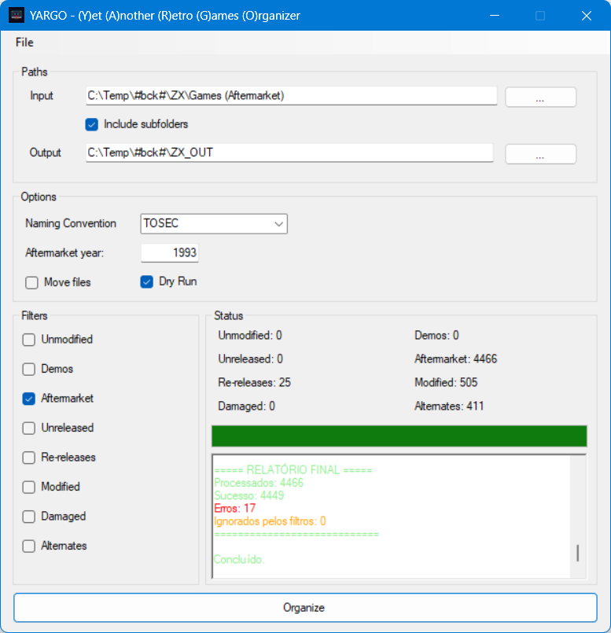Viewport: 611px width, 633px height.
Task: Click the YARGO app icon in title bar
Action: point(17,16)
